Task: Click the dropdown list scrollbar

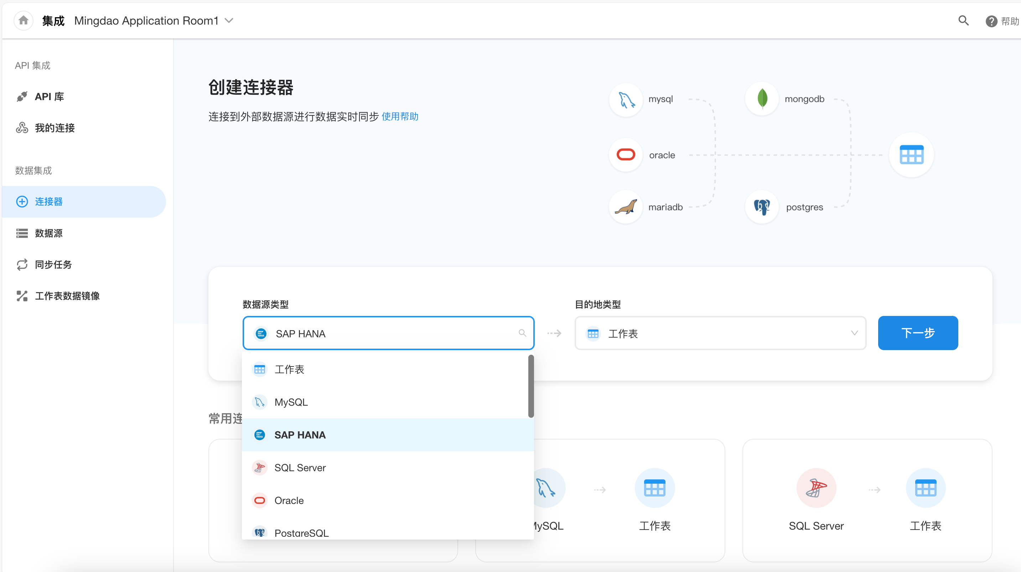Action: tap(531, 386)
